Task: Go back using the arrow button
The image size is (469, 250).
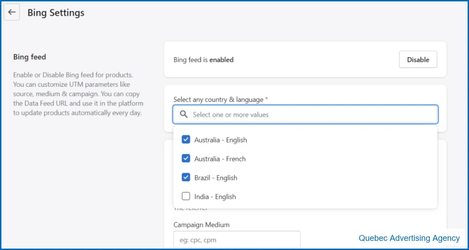Action: [x=12, y=12]
